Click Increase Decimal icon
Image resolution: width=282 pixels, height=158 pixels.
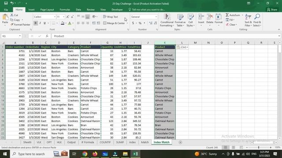151,23
